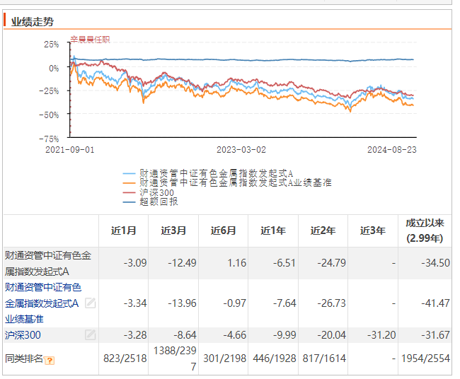Click the dark blue line swatch for 超额回报
The height and width of the screenshot is (379, 460).
pyautogui.click(x=130, y=202)
